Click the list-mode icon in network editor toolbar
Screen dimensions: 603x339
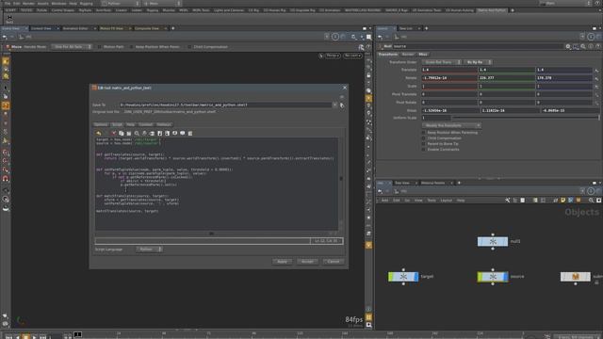coord(515,201)
